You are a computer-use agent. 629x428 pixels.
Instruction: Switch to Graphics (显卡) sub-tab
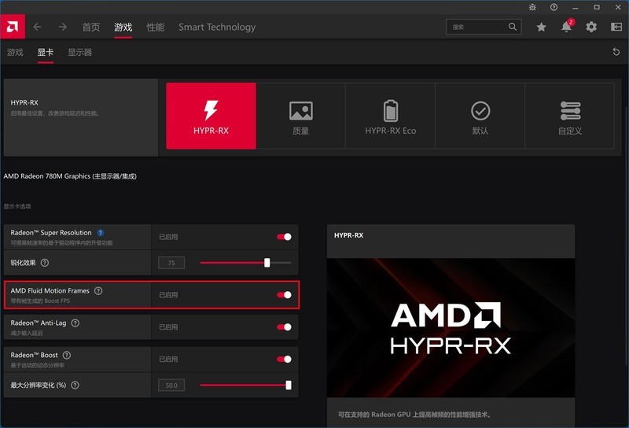[x=46, y=52]
